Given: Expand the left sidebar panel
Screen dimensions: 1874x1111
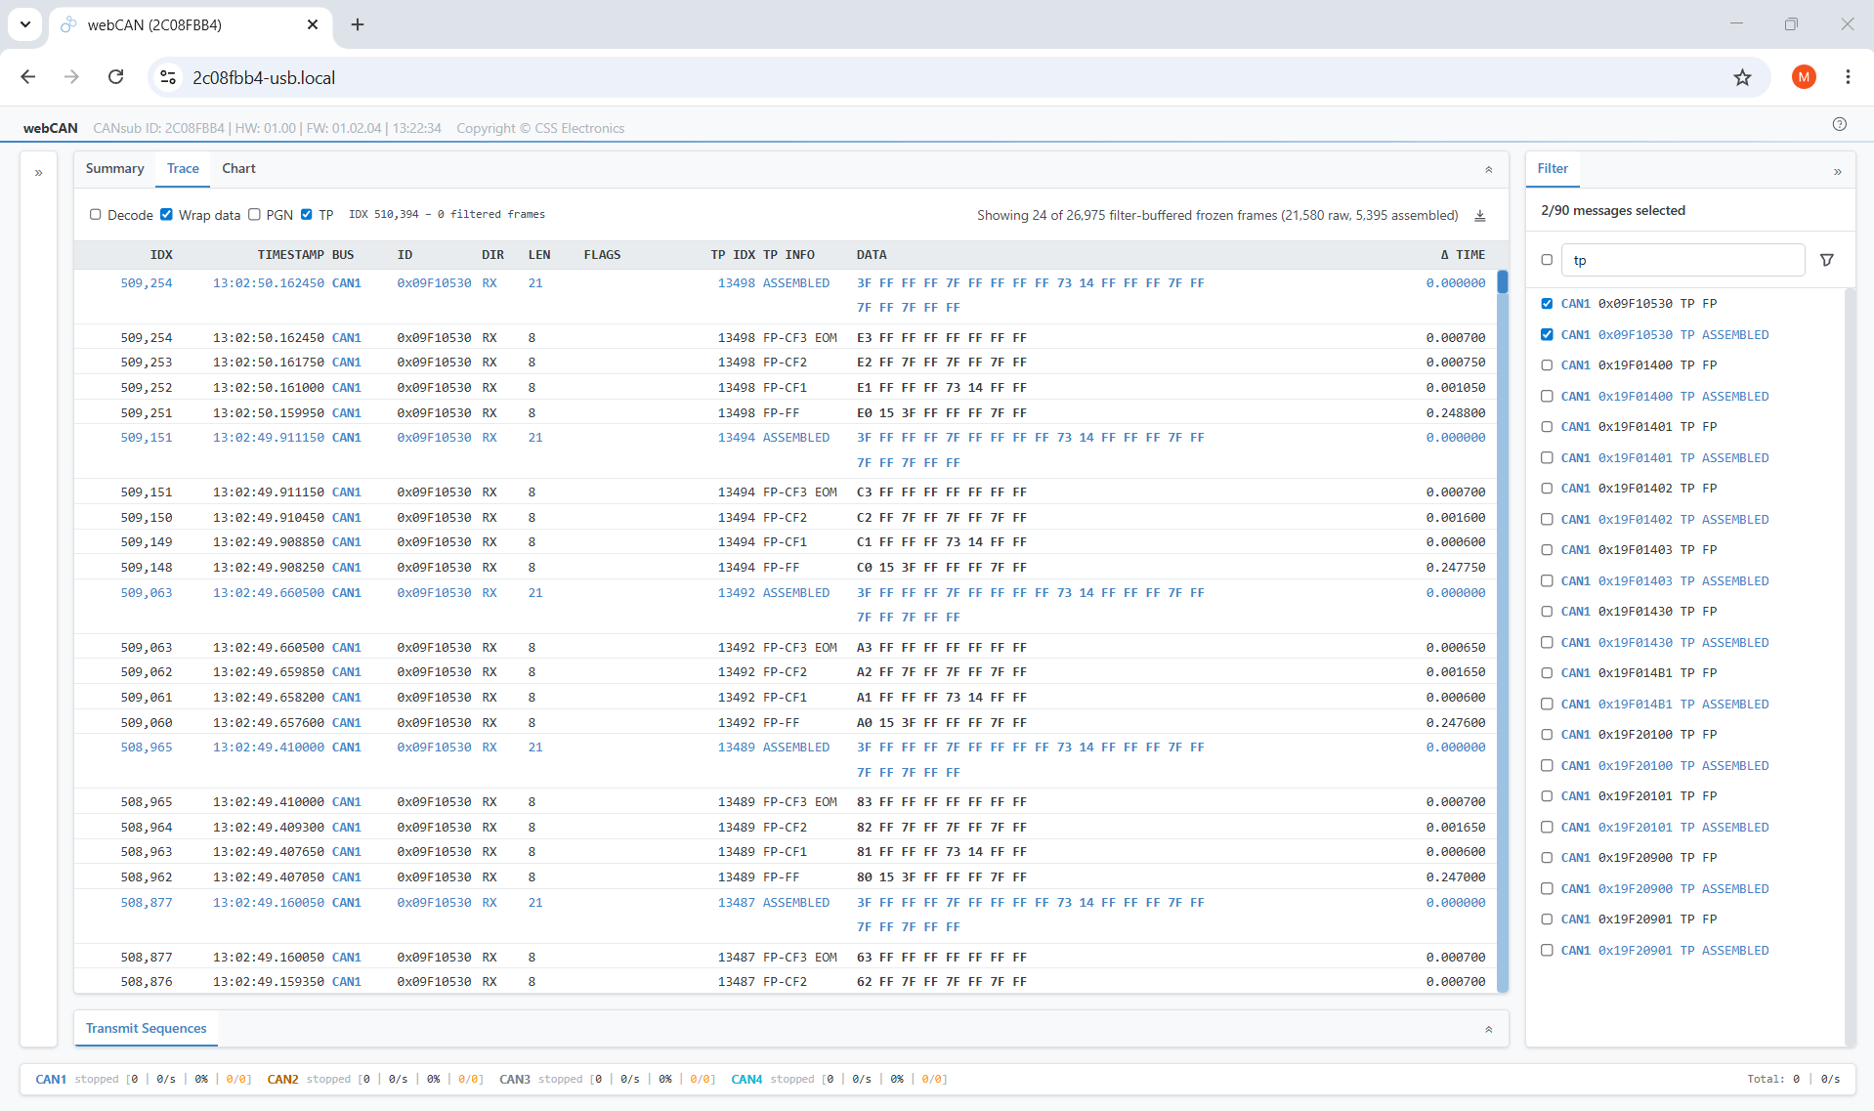Looking at the screenshot, I should [x=39, y=173].
